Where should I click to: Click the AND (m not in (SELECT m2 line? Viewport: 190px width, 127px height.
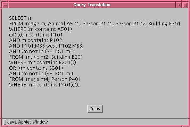(41, 51)
